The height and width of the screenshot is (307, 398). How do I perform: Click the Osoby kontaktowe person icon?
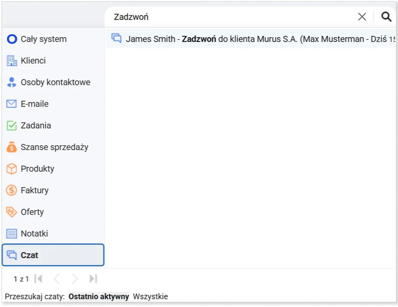[12, 83]
